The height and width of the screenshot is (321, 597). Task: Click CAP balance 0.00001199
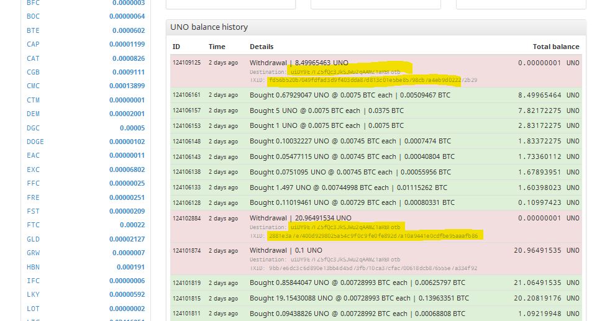127,44
